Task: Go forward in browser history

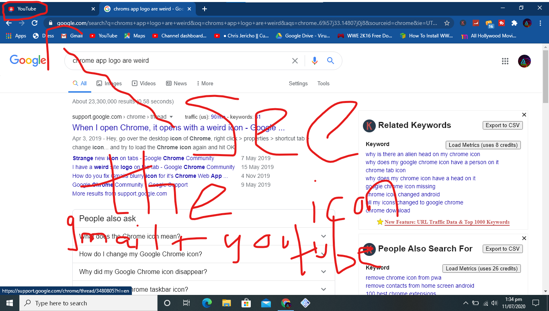Action: (x=22, y=23)
